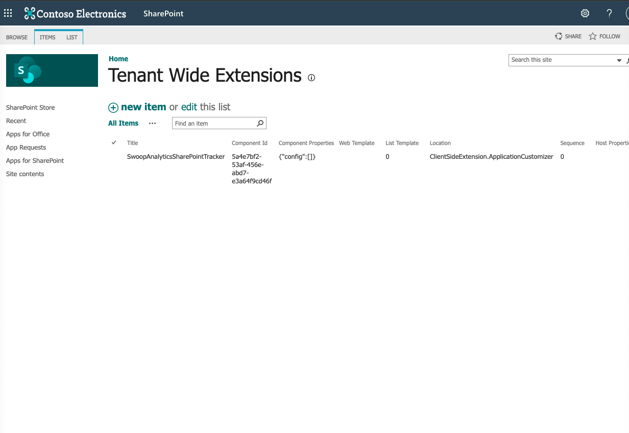Open Apps for SharePoint in sidebar
This screenshot has width=629, height=433.
click(x=35, y=160)
